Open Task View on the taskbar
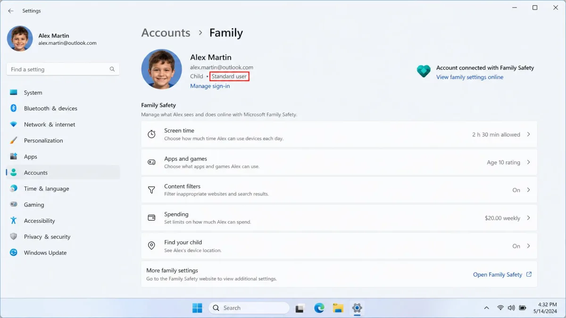The width and height of the screenshot is (566, 318). [x=300, y=308]
